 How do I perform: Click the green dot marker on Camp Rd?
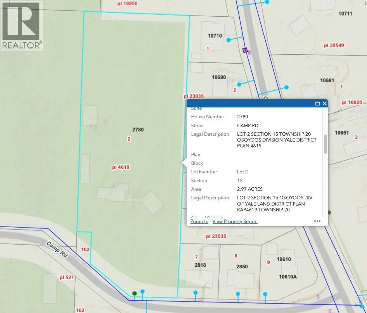[x=134, y=293]
